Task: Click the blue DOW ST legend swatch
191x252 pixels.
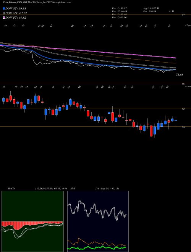Action: pyautogui.click(x=4, y=8)
